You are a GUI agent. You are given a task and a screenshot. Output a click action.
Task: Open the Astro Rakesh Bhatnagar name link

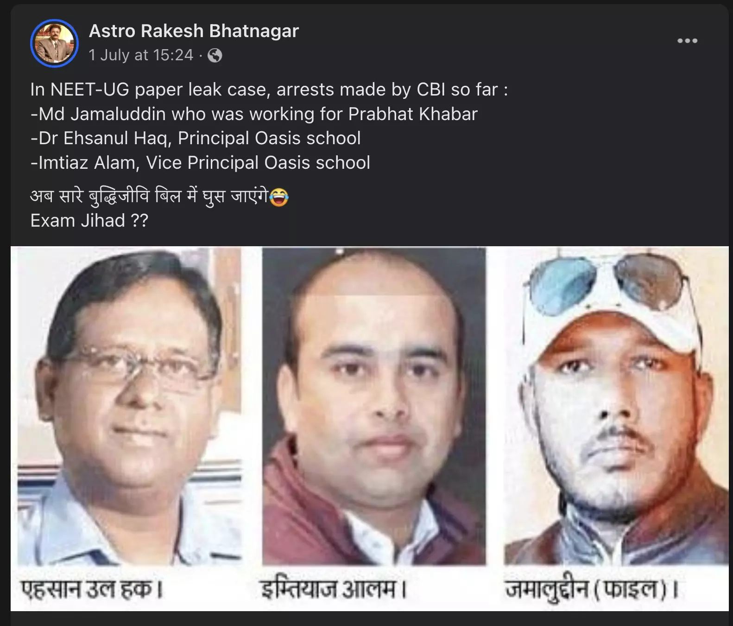194,31
